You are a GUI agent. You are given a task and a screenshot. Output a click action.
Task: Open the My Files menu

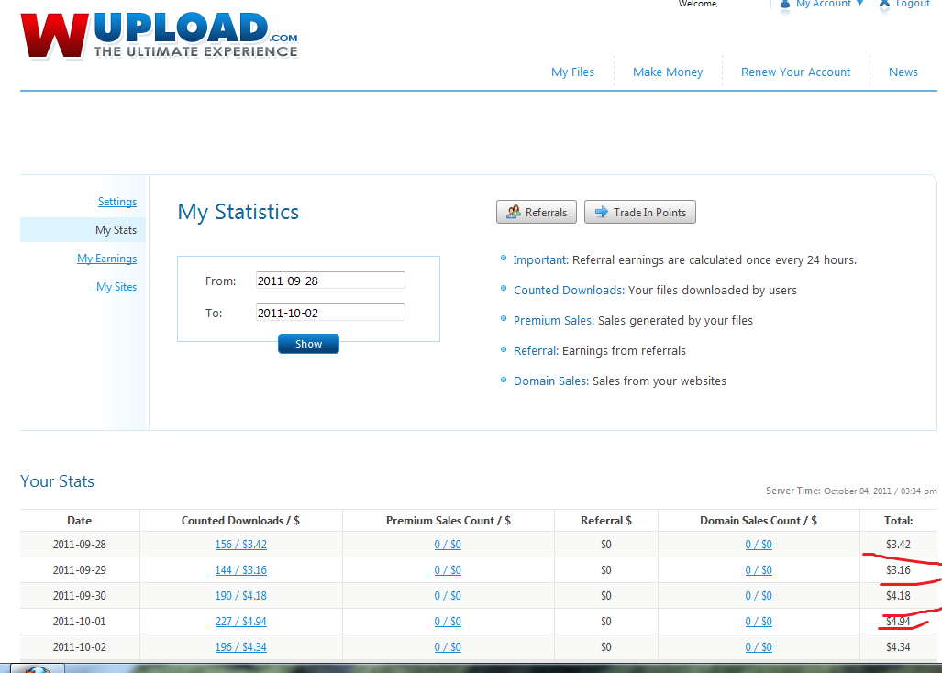[x=572, y=72]
